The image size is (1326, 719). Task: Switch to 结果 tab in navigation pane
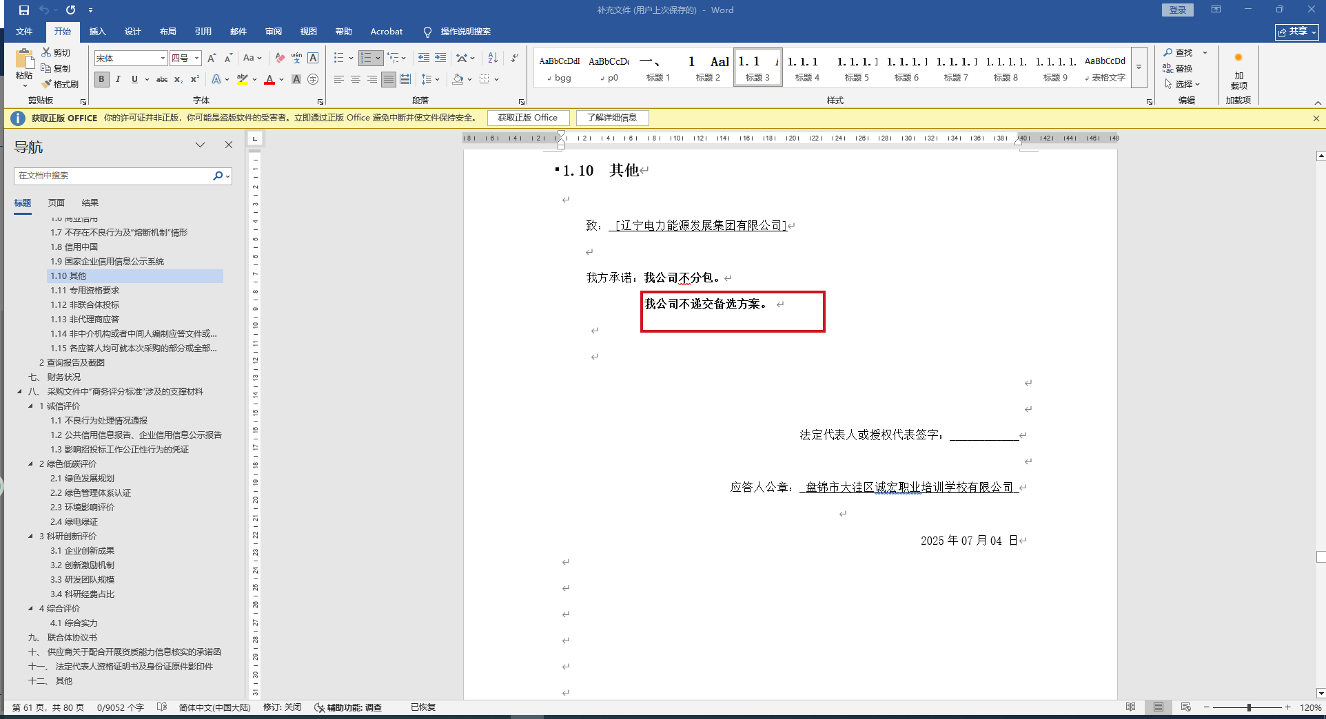pos(90,203)
